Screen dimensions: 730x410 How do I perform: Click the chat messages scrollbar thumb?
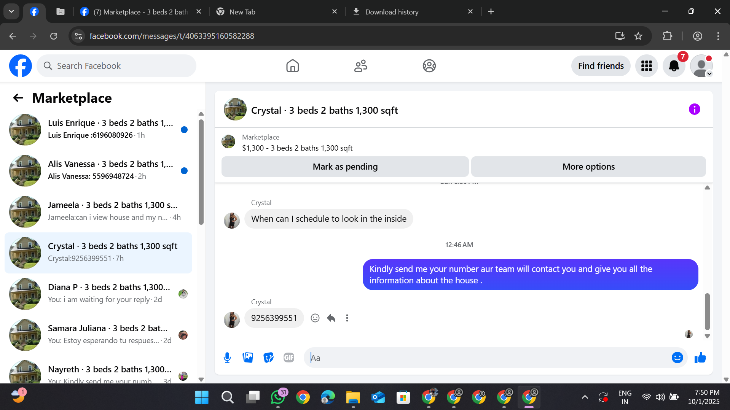click(x=707, y=311)
